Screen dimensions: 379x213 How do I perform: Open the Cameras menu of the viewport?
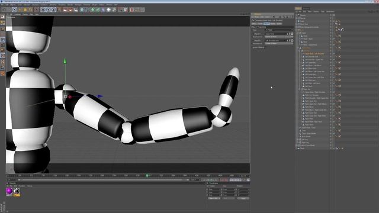(17, 14)
